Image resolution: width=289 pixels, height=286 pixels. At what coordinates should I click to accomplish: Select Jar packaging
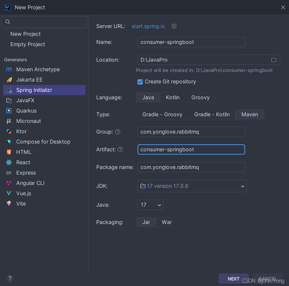(x=146, y=222)
